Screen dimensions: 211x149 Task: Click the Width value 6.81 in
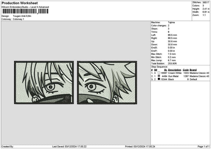(x=206, y=12)
